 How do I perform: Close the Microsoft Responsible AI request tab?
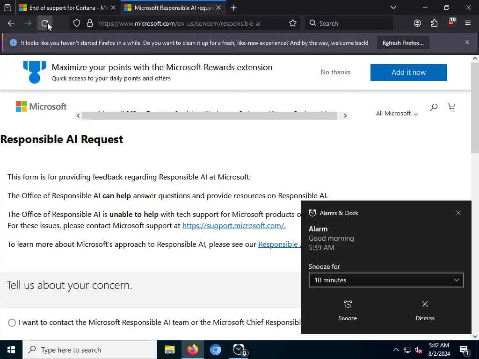tap(218, 7)
